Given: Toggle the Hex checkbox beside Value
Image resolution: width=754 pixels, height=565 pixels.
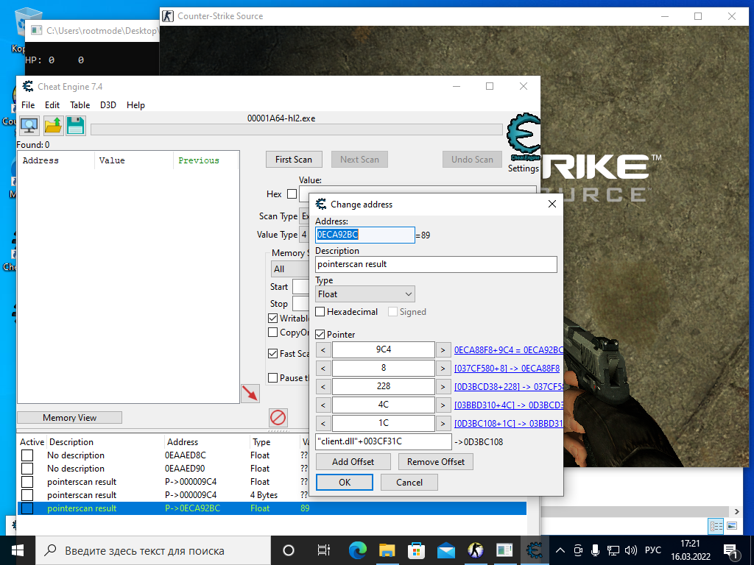Looking at the screenshot, I should pyautogui.click(x=292, y=194).
